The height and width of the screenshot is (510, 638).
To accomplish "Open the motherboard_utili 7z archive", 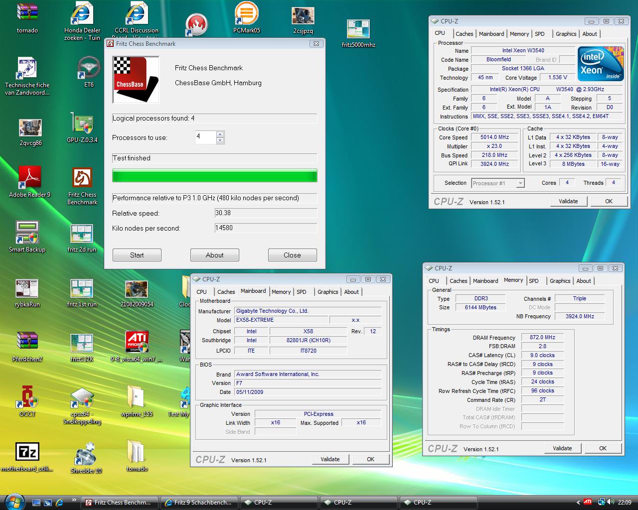I will click(27, 457).
